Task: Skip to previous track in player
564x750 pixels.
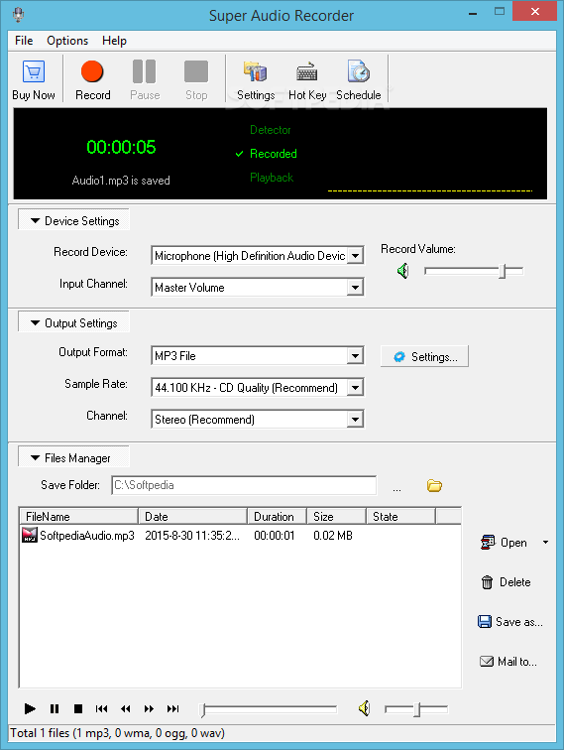Action: coord(101,709)
